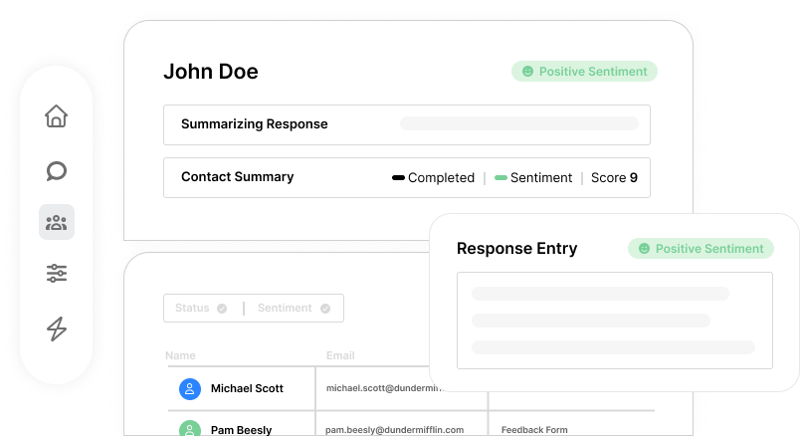Open the Home icon in sidebar
Image resolution: width=800 pixels, height=436 pixels.
tap(57, 115)
